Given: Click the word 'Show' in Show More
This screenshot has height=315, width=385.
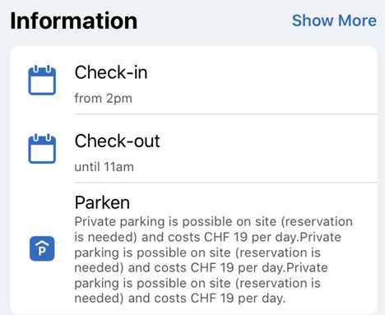Looking at the screenshot, I should [x=313, y=21].
